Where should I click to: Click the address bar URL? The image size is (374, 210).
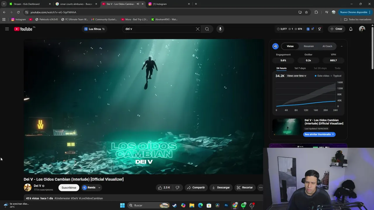point(53,12)
